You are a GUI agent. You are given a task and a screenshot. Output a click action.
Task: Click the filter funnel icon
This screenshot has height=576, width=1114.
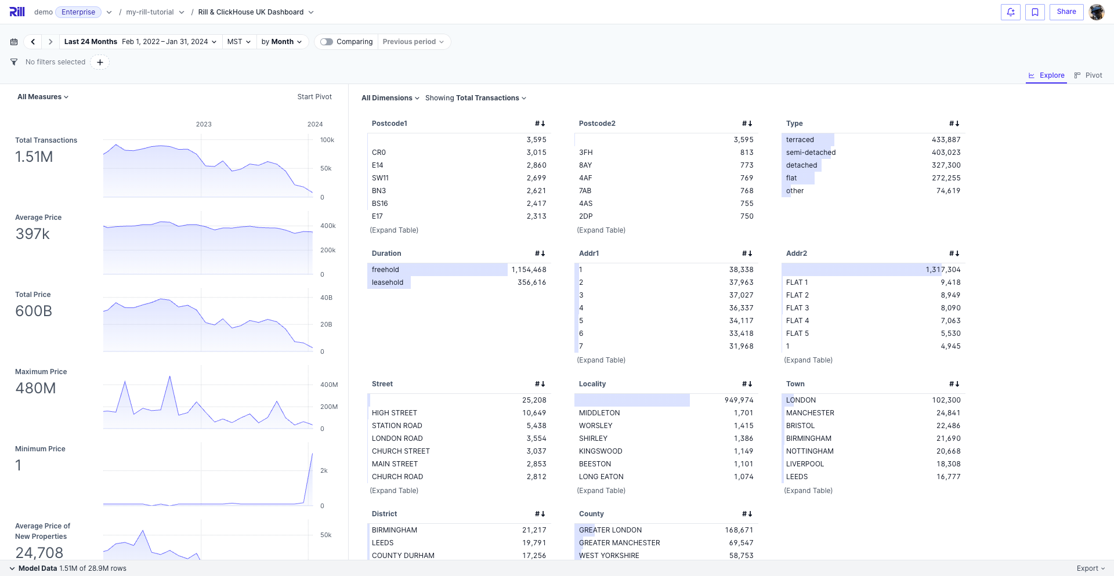(14, 62)
